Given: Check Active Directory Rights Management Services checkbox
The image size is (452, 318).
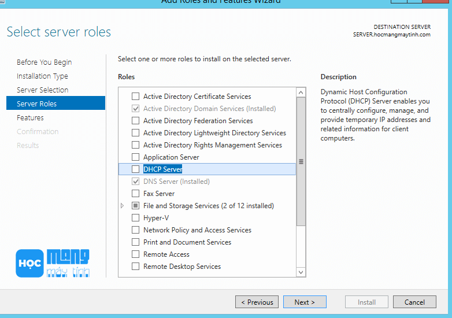Looking at the screenshot, I should point(135,145).
